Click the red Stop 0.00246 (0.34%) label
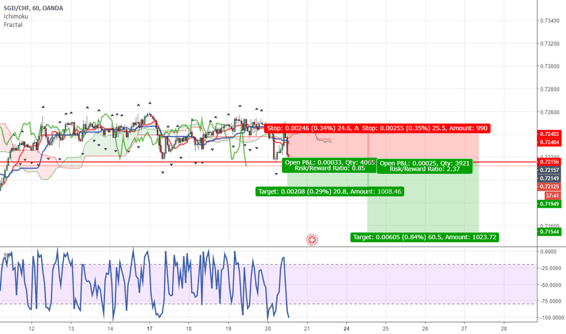The height and width of the screenshot is (334, 566). [x=313, y=128]
